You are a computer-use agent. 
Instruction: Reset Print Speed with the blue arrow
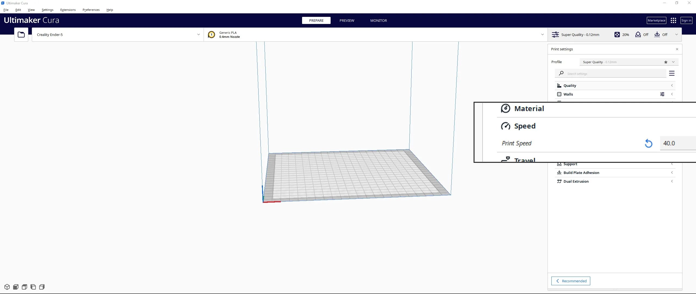[648, 143]
